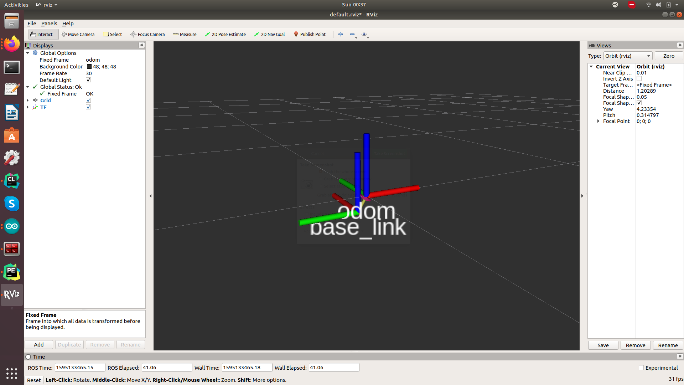Toggle visibility checkbox for TF display
This screenshot has height=385, width=684.
click(88, 107)
